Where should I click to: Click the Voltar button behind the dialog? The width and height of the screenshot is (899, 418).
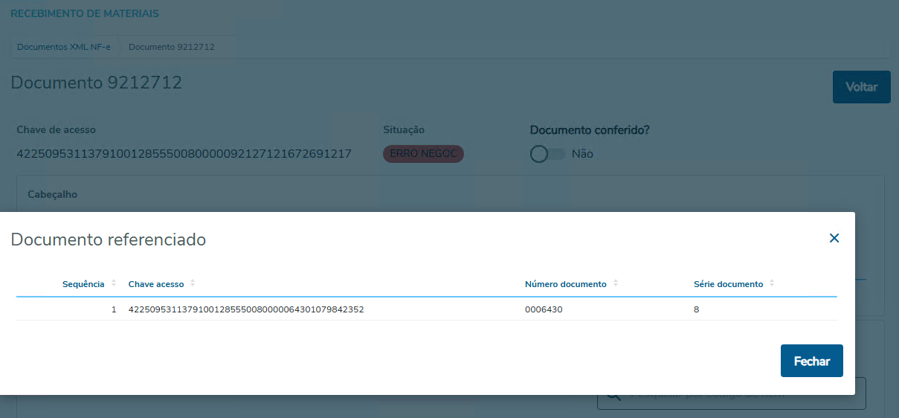point(862,87)
